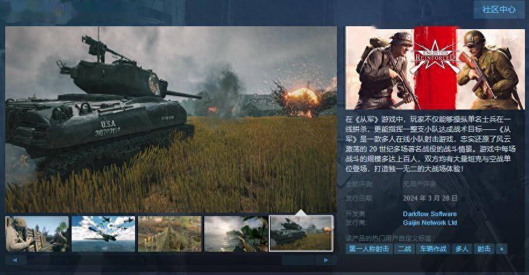This screenshot has height=275, width=529.
Task: Select the warplanes over ocean thumbnail
Action: click(103, 234)
